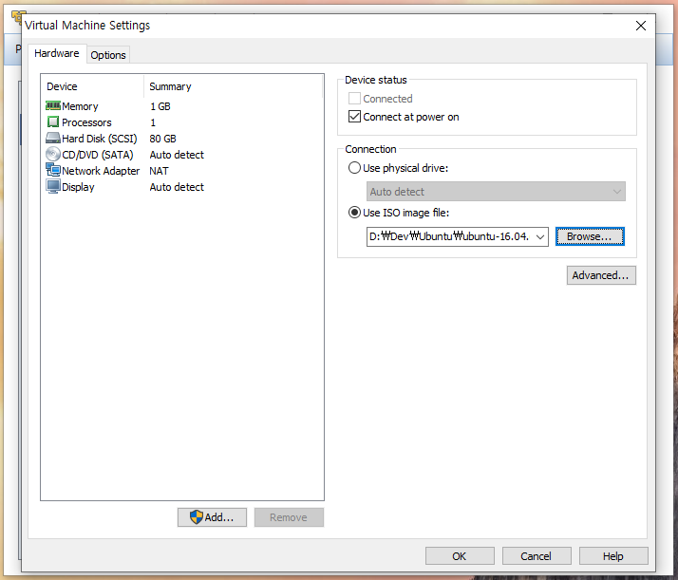Toggle the Connected checkbox
This screenshot has width=678, height=580.
click(354, 99)
